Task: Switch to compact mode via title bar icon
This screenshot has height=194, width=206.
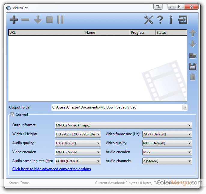Action: pyautogui.click(x=158, y=7)
